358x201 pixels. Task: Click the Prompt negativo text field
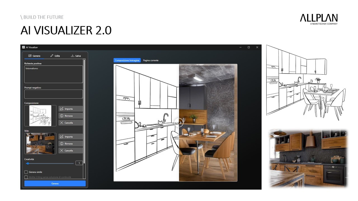coord(53,94)
